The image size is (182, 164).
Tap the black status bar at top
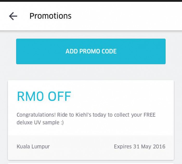point(91,1)
